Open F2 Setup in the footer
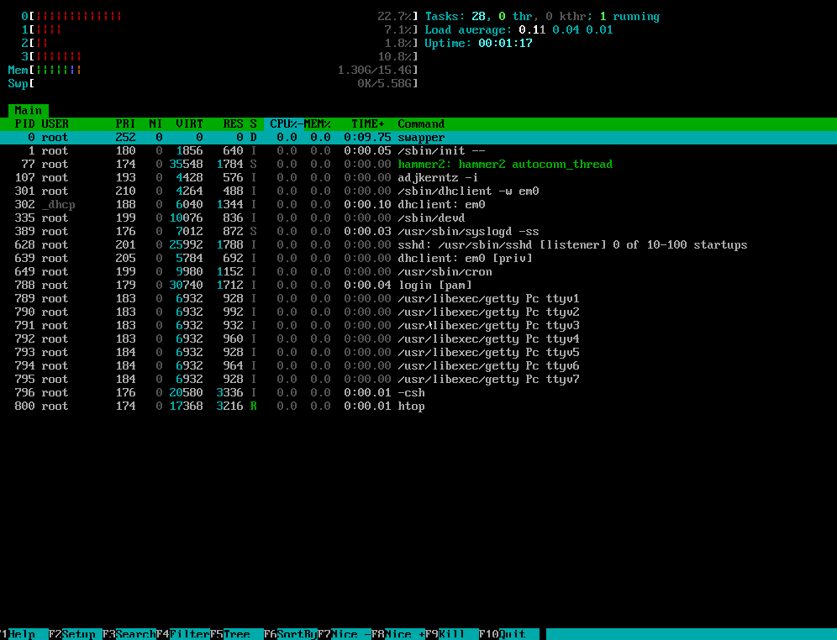Image resolution: width=837 pixels, height=640 pixels. pyautogui.click(x=78, y=634)
